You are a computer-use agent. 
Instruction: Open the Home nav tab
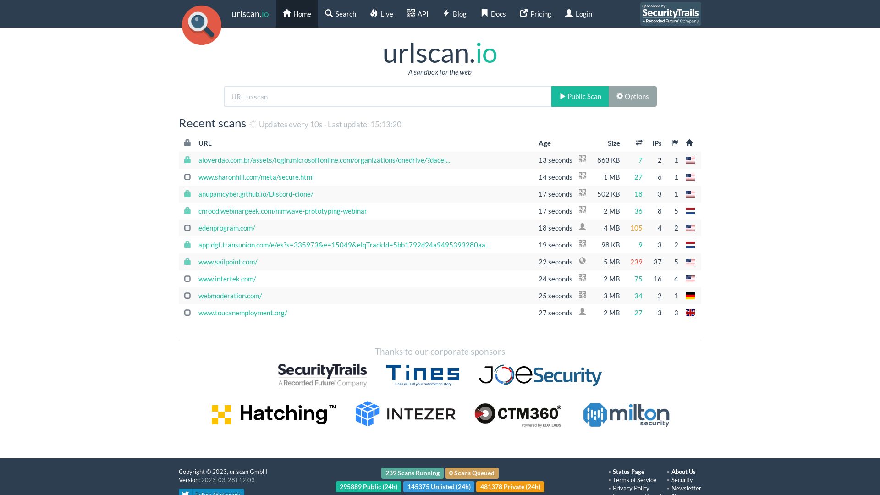297,14
